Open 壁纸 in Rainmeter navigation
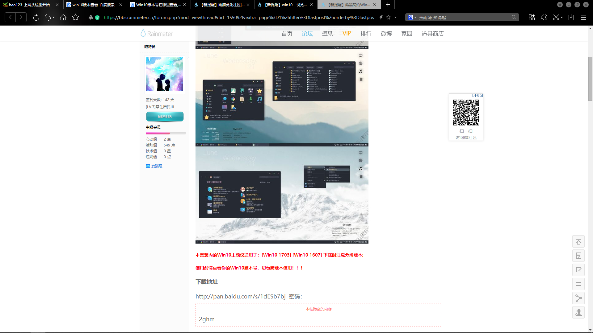Viewport: 593px width, 333px height. [327, 34]
